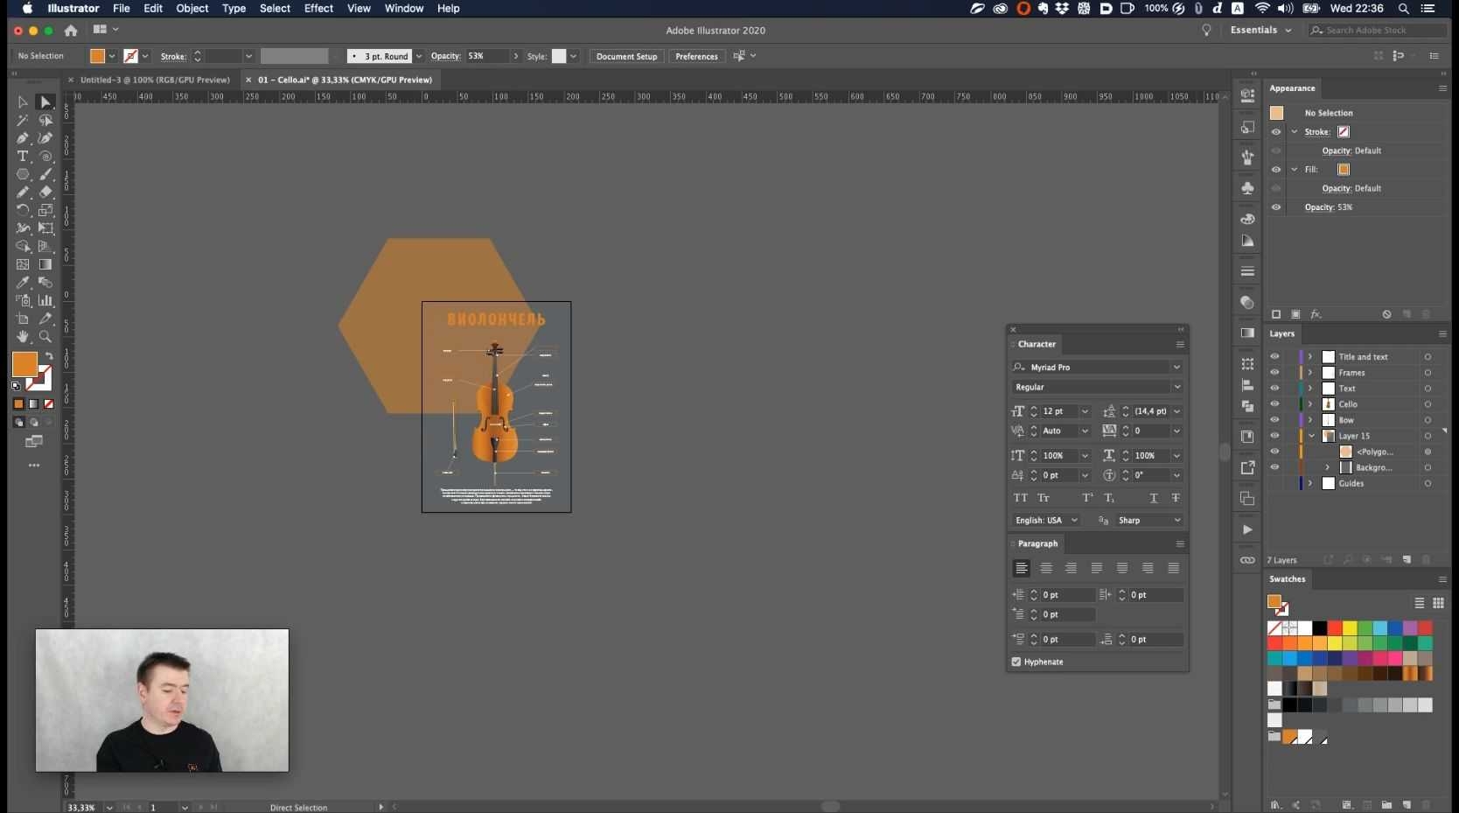Screen dimensions: 1459x813
Task: Open the Myriad Pro font family dropdown
Action: [1176, 368]
